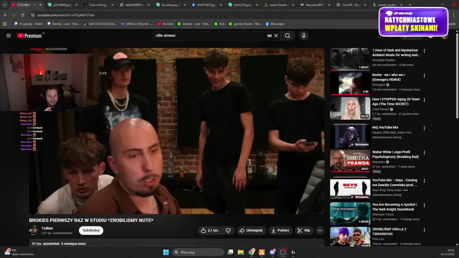
Task: Open the 1olliee channel avatar
Action: 34,230
